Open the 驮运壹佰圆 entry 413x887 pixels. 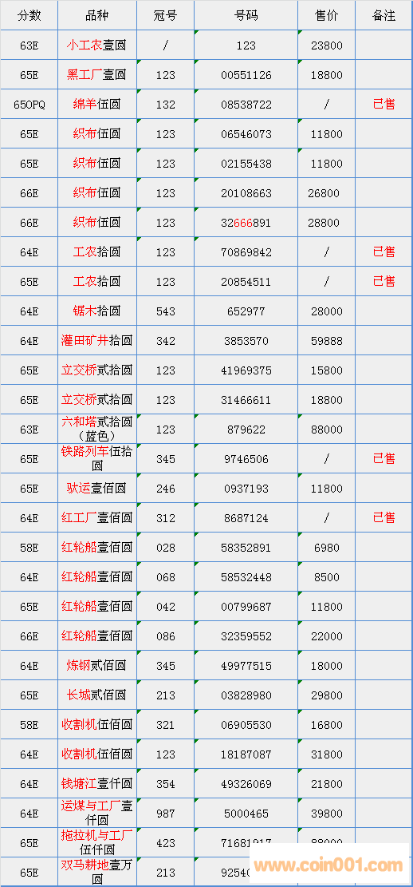96,488
